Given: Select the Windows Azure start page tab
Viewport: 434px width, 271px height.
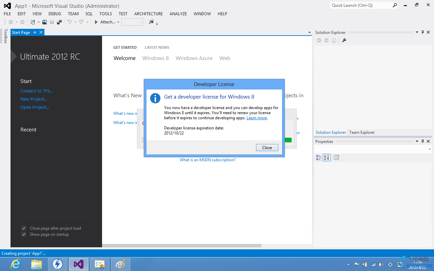Looking at the screenshot, I should (194, 58).
